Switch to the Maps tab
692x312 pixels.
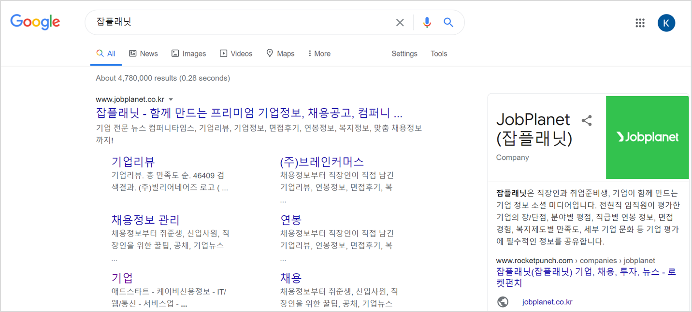click(x=280, y=54)
